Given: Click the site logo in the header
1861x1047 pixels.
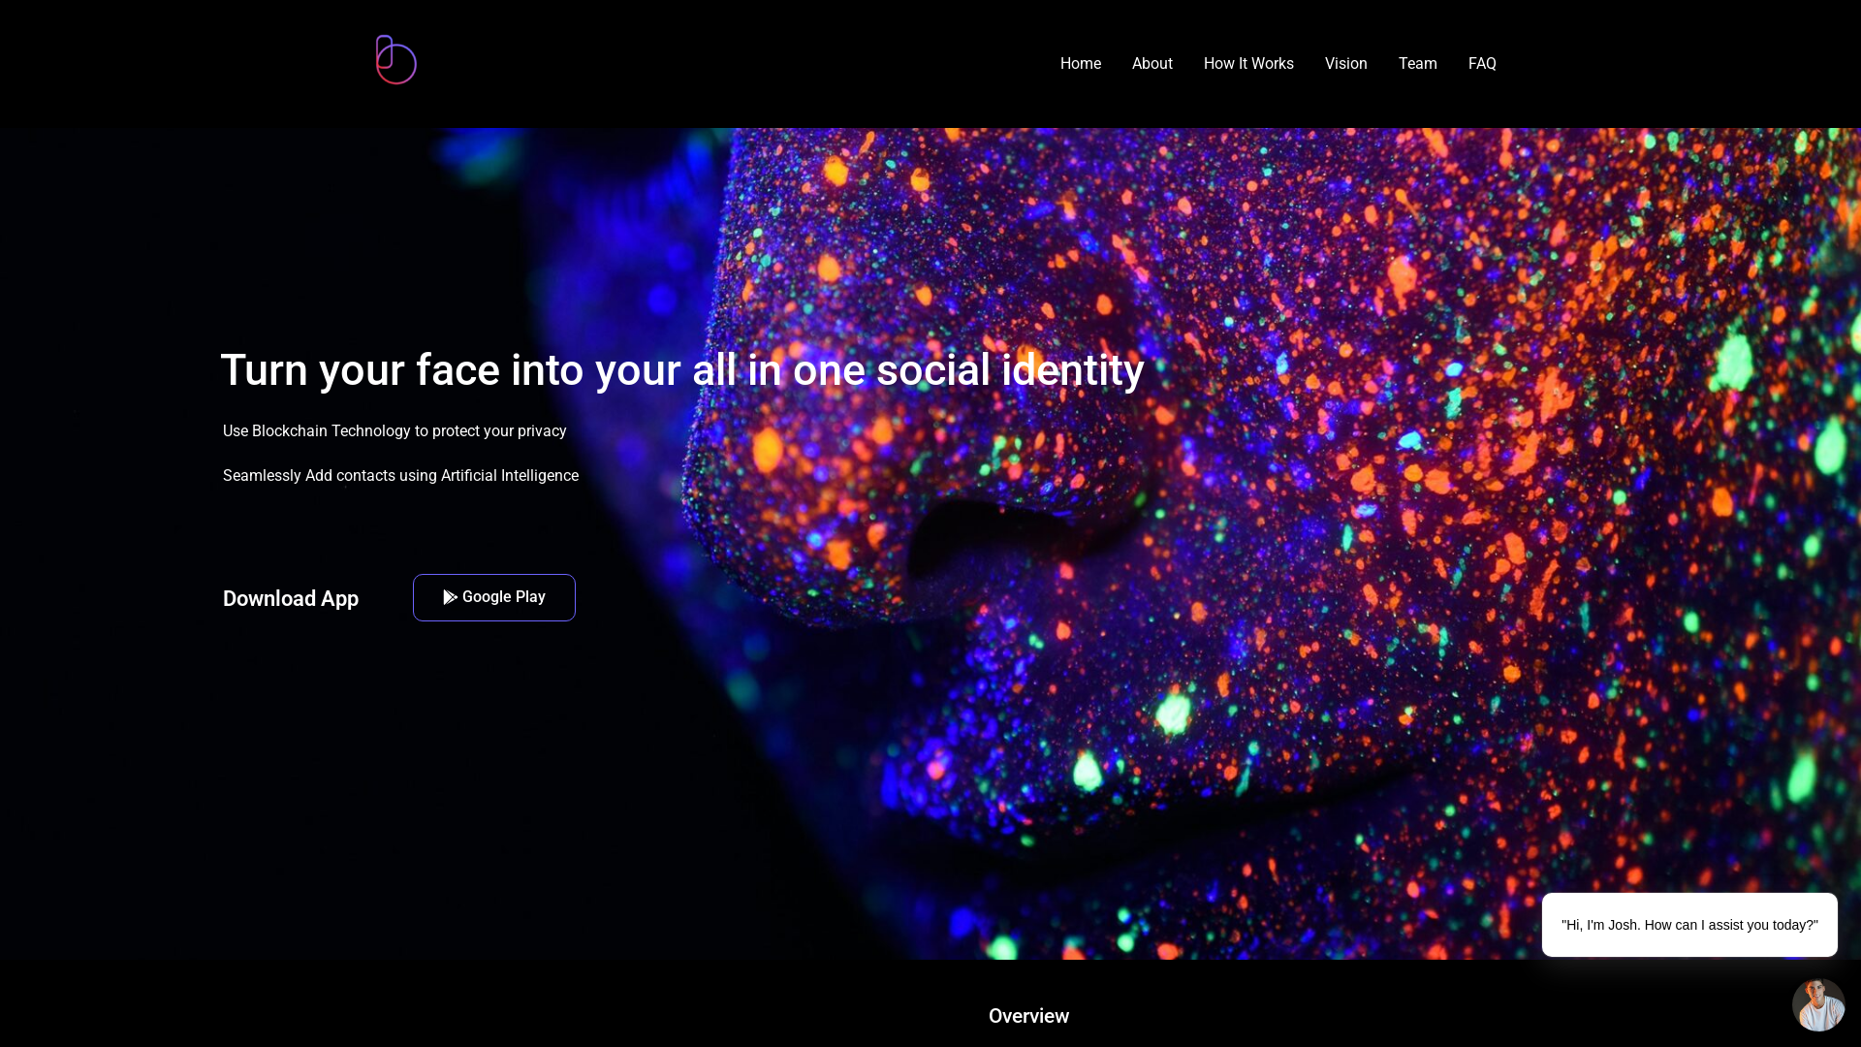Looking at the screenshot, I should click(396, 60).
